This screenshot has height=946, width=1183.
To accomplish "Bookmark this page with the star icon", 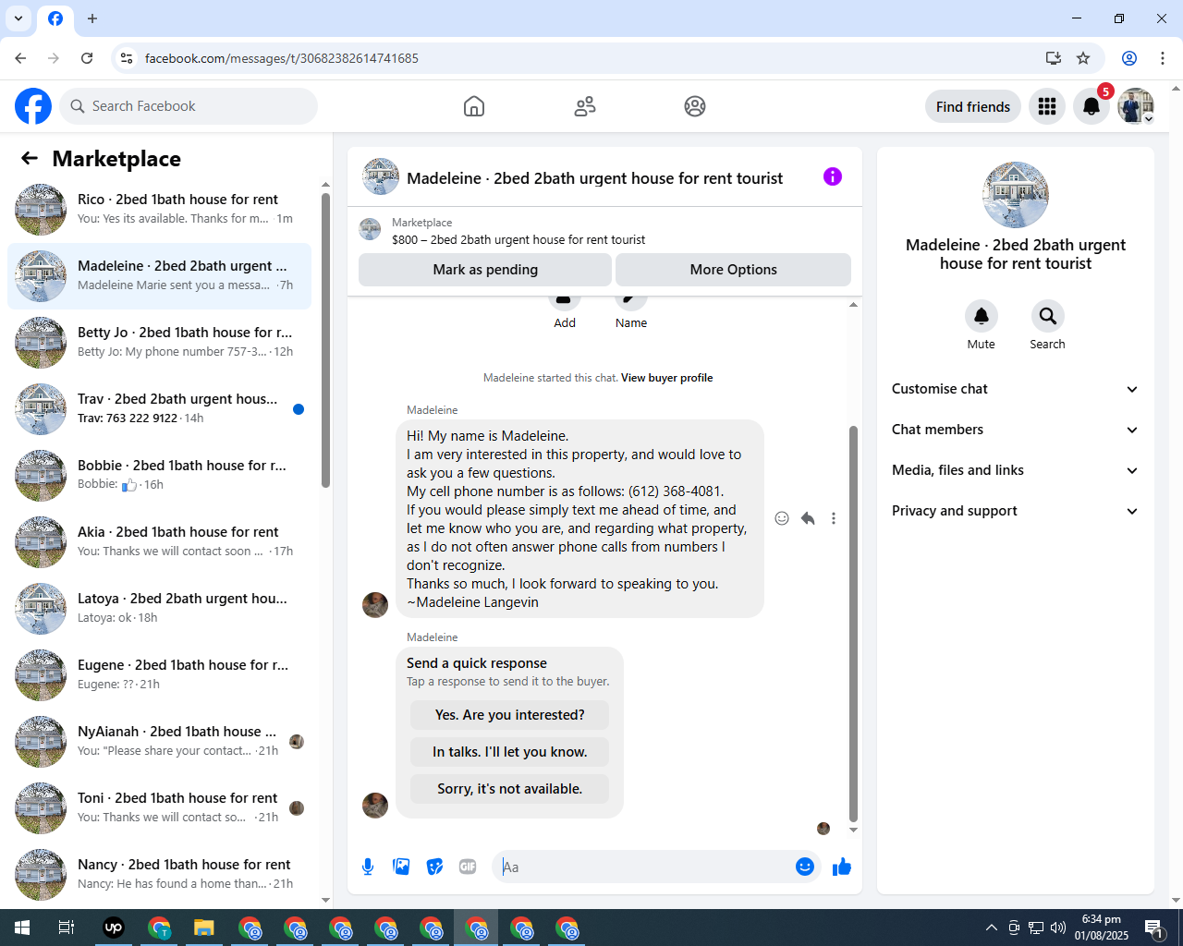I will [x=1083, y=58].
